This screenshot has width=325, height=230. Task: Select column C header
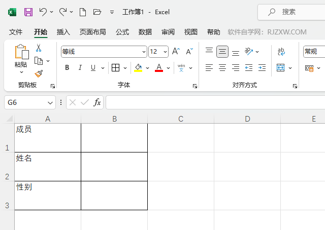pos(181,119)
